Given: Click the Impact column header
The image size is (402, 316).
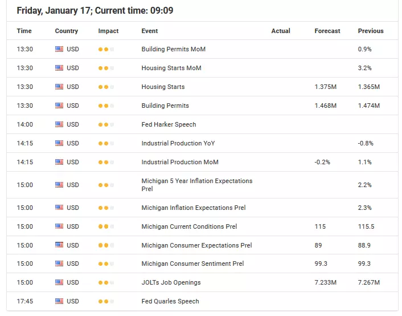Looking at the screenshot, I should point(108,31).
